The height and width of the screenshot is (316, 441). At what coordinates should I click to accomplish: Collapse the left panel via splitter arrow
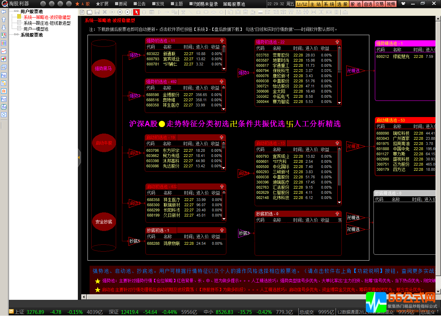click(79, 157)
